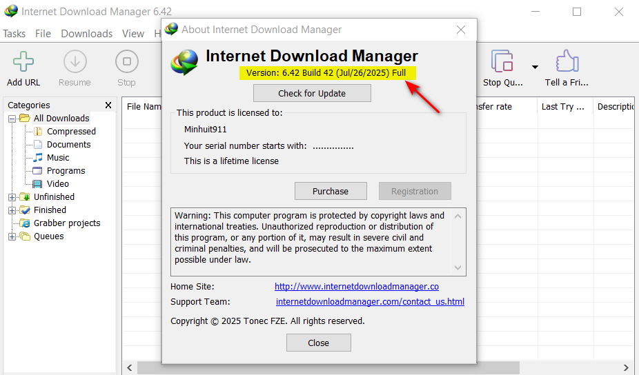Click the Finished folder checkmark icon

click(25, 210)
